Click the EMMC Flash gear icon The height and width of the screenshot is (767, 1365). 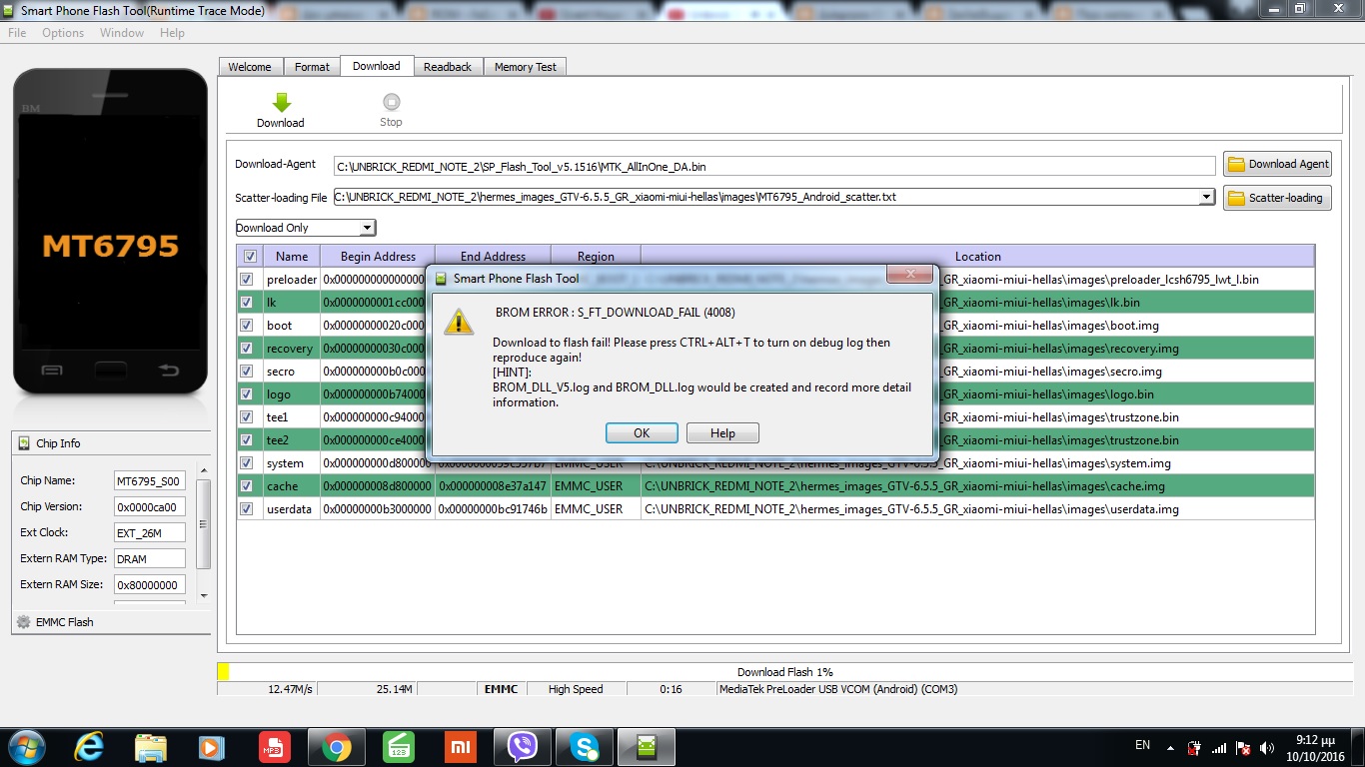tap(24, 622)
